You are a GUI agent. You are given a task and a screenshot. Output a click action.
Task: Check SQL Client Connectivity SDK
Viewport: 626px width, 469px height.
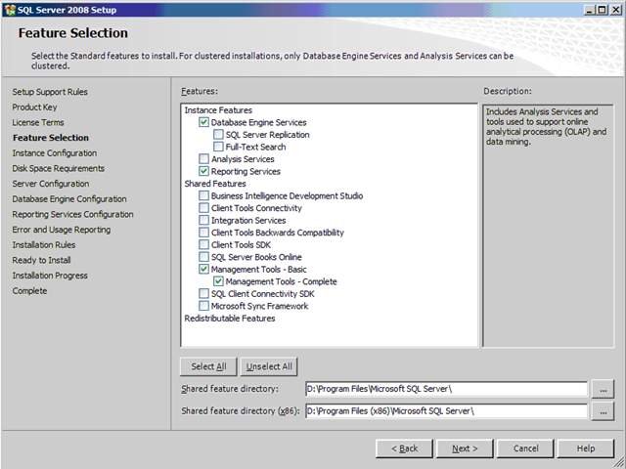click(x=203, y=293)
